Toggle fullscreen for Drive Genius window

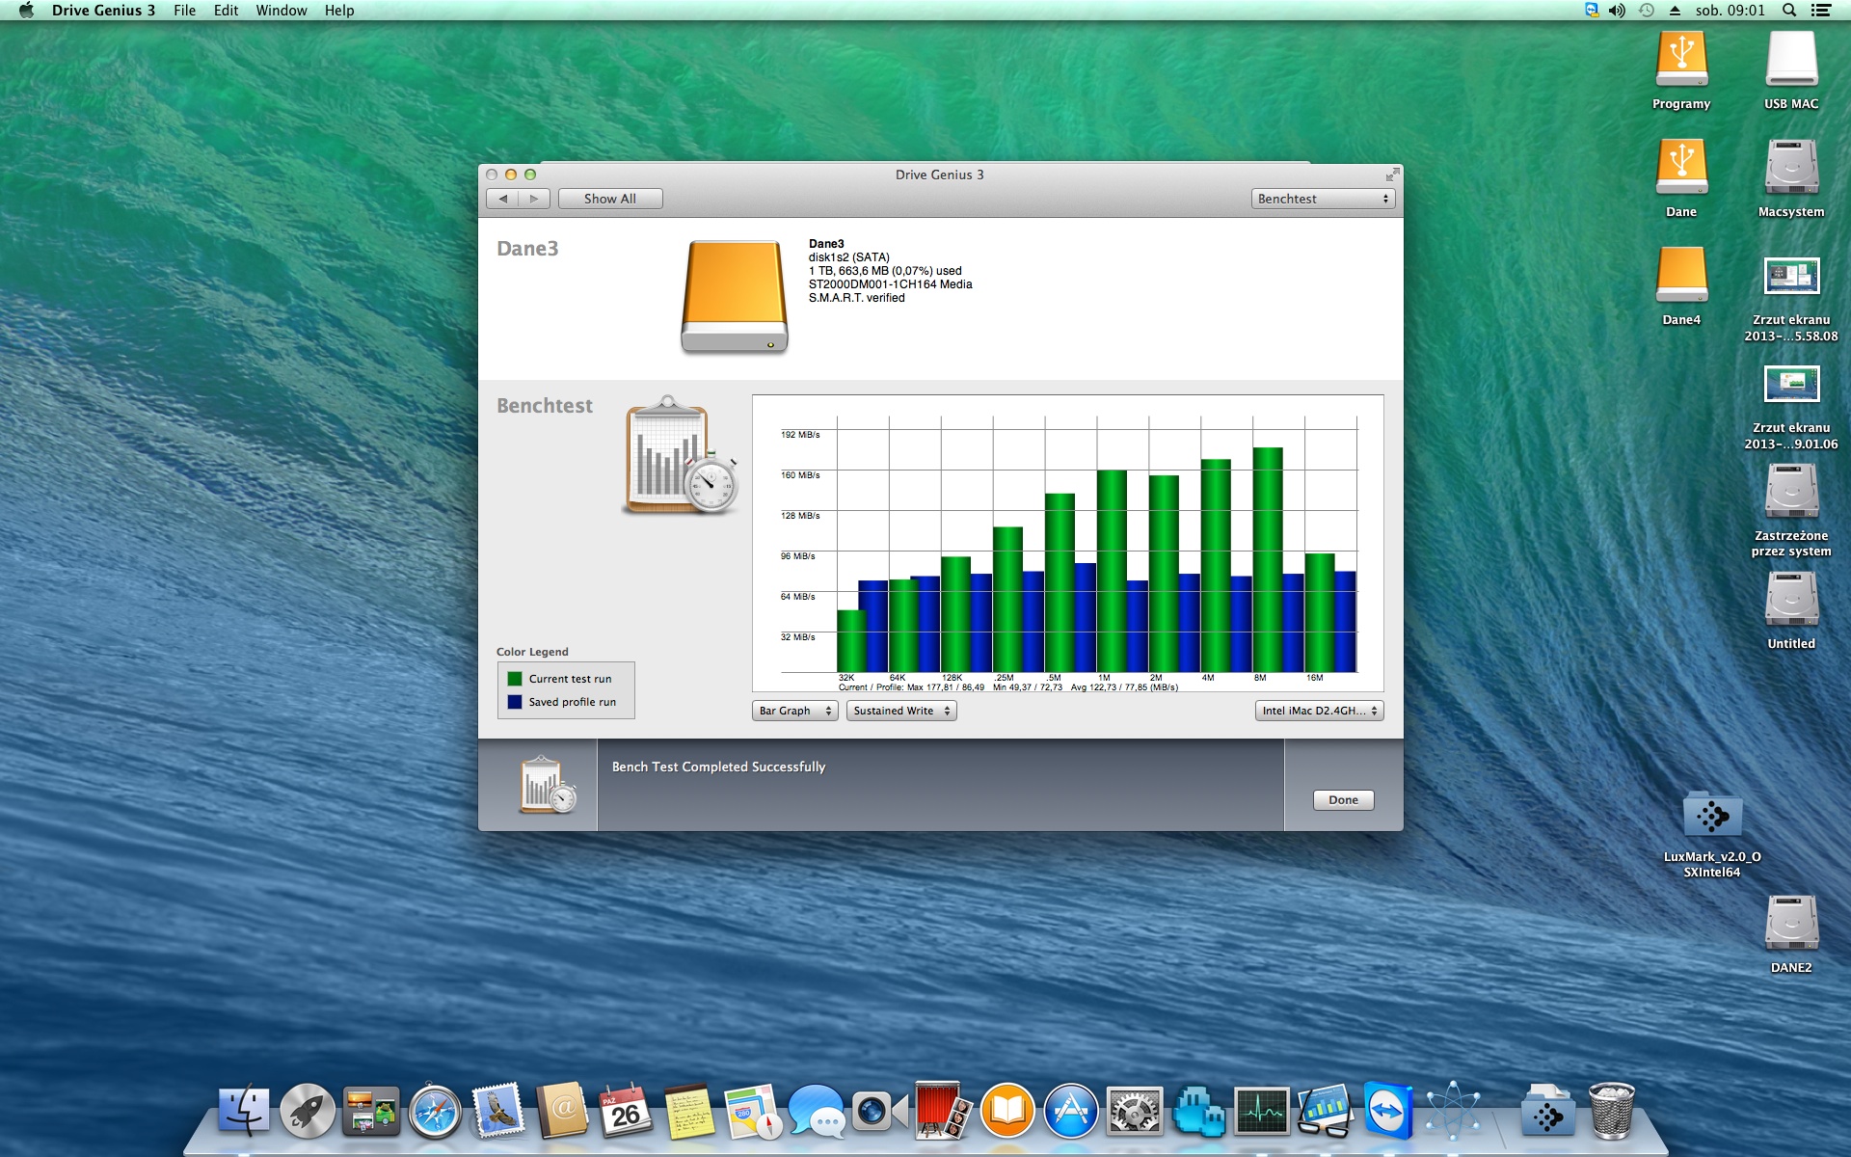coord(1392,175)
